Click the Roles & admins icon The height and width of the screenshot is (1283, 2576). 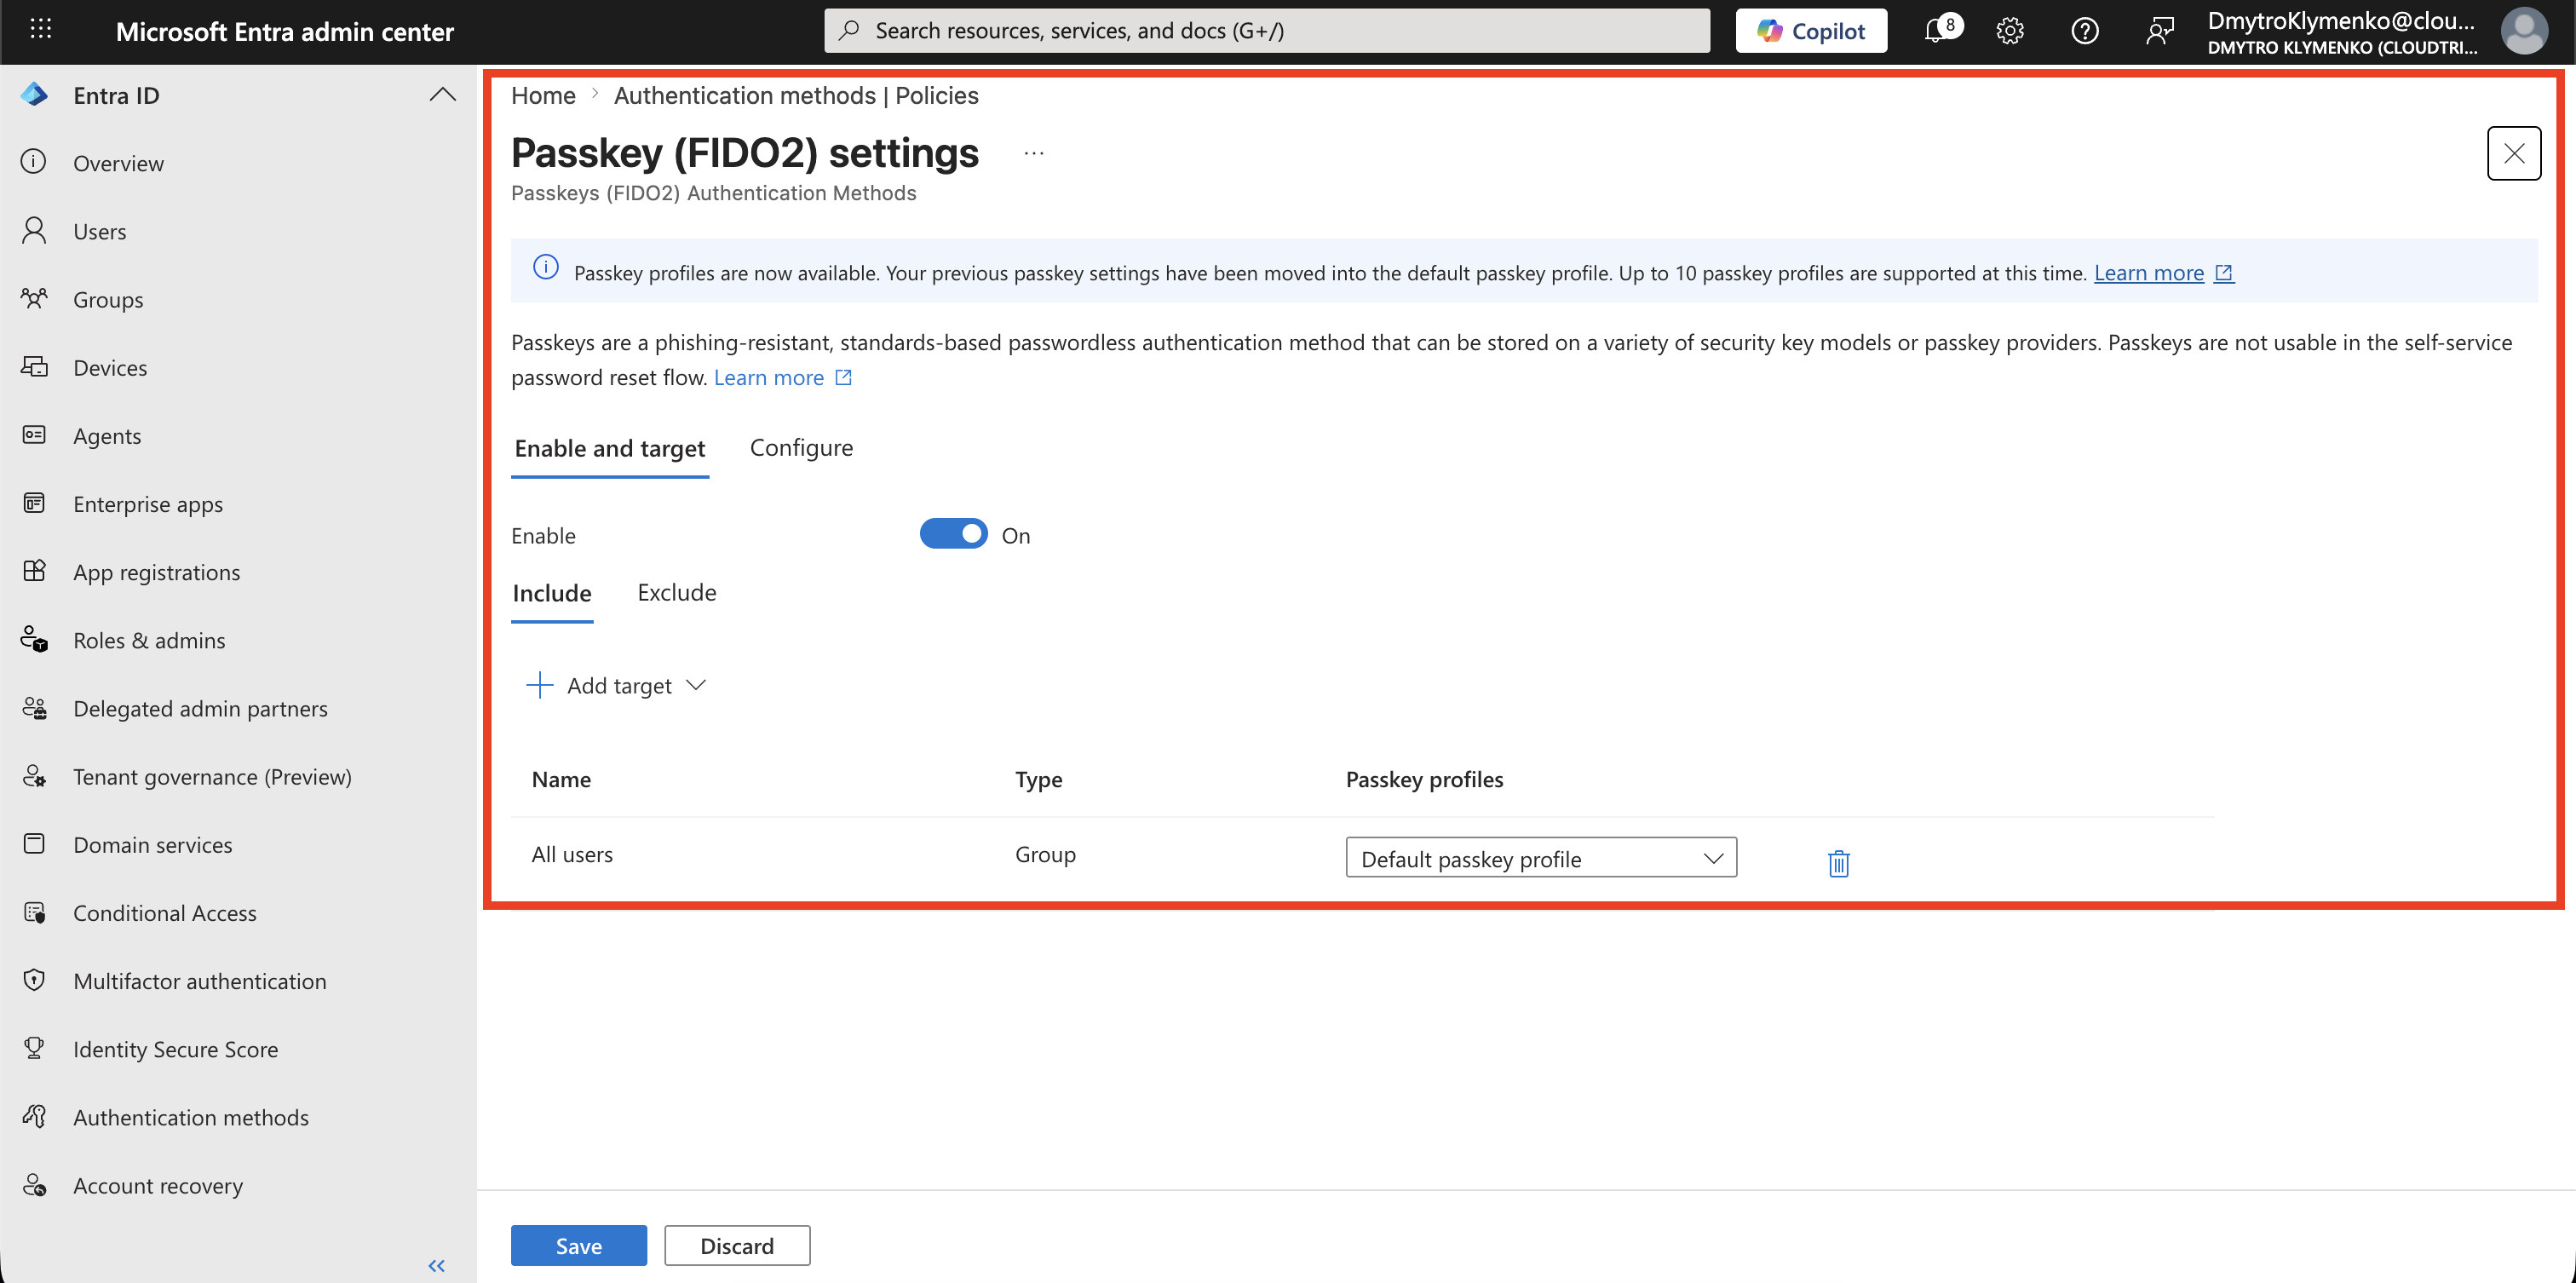point(34,639)
